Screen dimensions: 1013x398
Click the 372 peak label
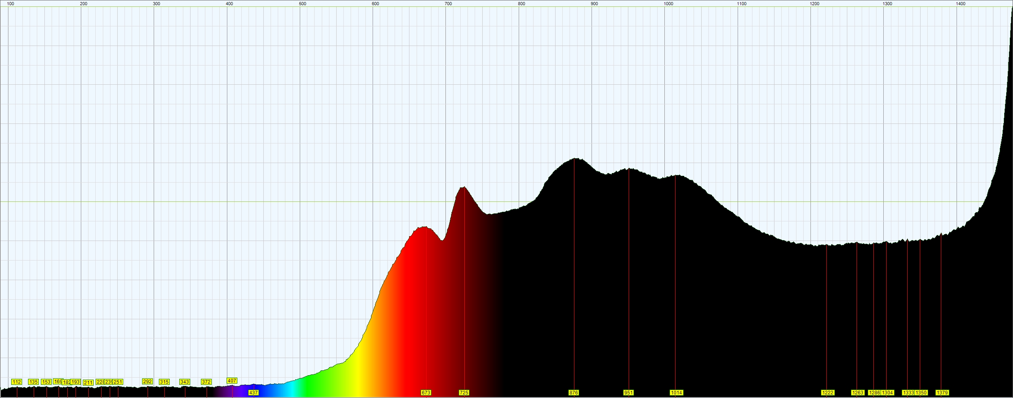(x=206, y=382)
